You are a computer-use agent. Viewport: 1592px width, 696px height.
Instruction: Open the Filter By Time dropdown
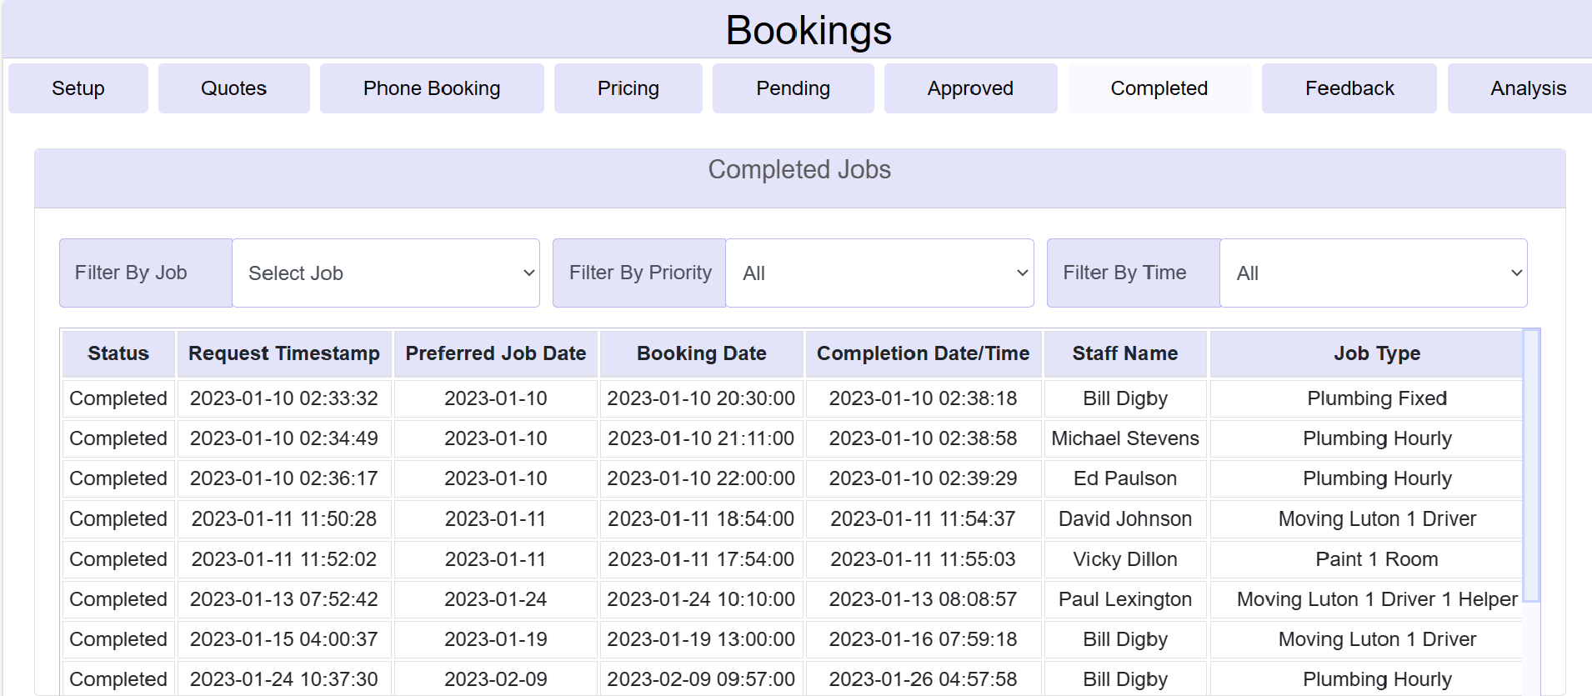1374,273
